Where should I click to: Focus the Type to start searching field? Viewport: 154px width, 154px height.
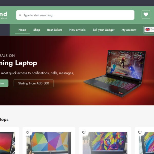tap(75, 15)
